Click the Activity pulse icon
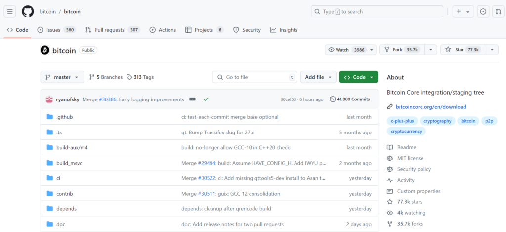506x232 pixels. (x=390, y=180)
